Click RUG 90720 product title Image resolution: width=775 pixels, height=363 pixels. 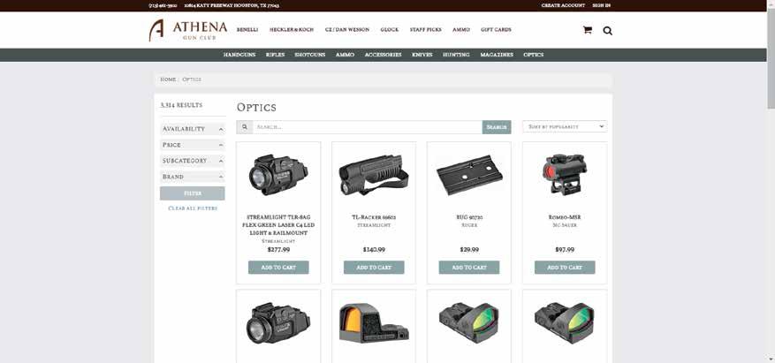pos(469,217)
